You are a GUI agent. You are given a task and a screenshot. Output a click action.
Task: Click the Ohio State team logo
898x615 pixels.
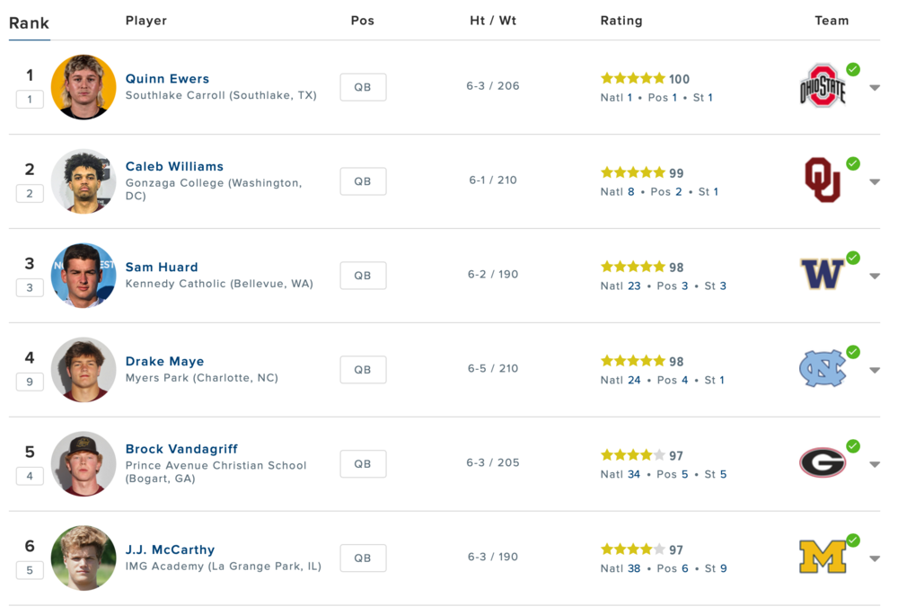click(822, 86)
